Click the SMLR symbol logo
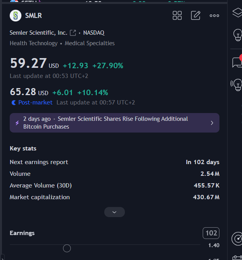The height and width of the screenshot is (260, 242). point(16,16)
